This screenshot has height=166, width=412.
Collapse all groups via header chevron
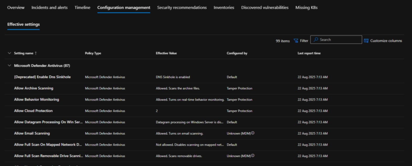9,53
